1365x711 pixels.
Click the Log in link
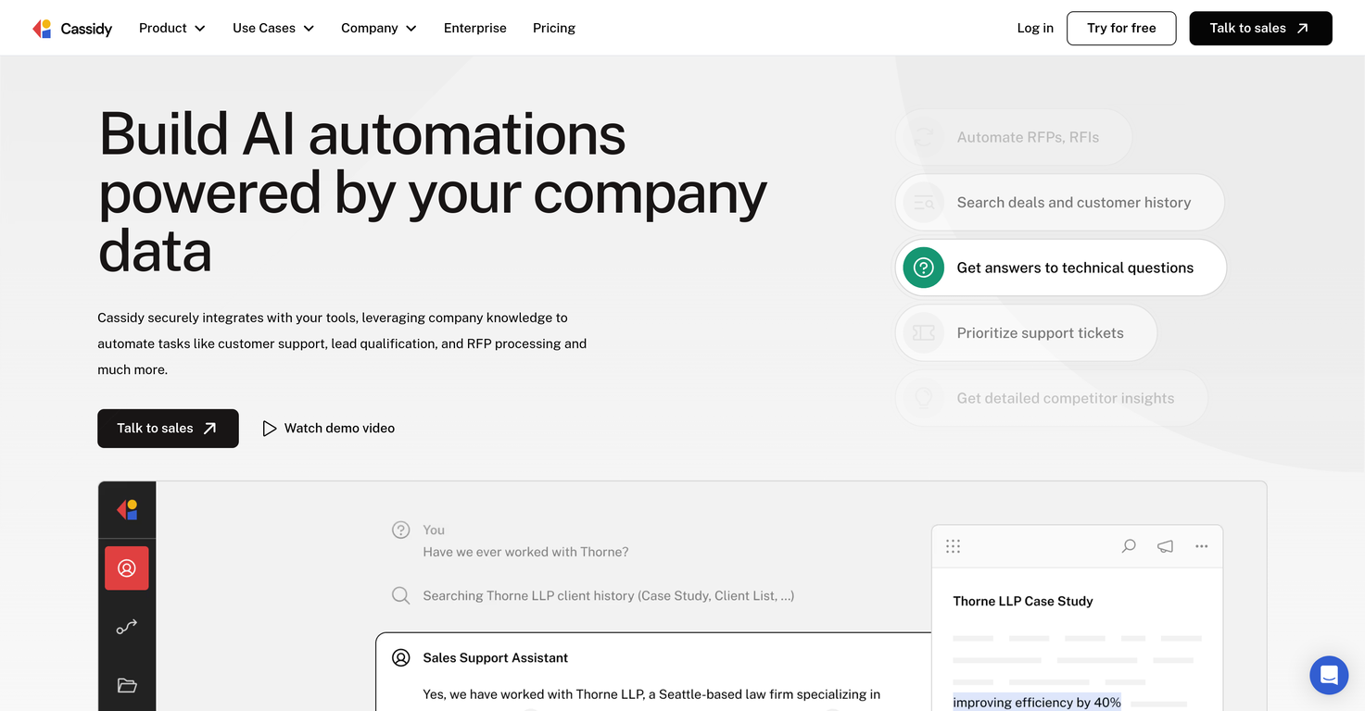click(x=1034, y=29)
